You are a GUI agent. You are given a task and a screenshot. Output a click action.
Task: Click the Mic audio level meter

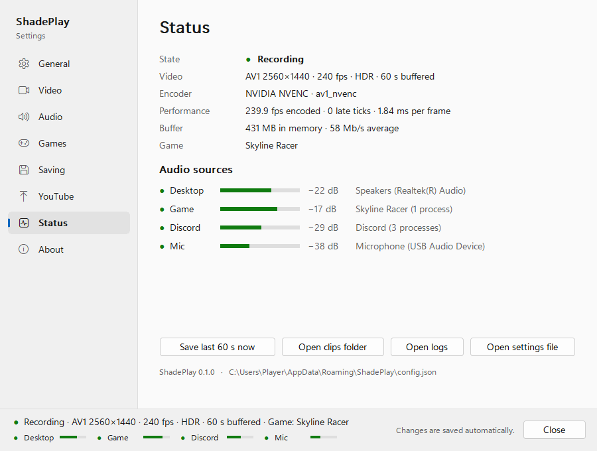tap(260, 246)
